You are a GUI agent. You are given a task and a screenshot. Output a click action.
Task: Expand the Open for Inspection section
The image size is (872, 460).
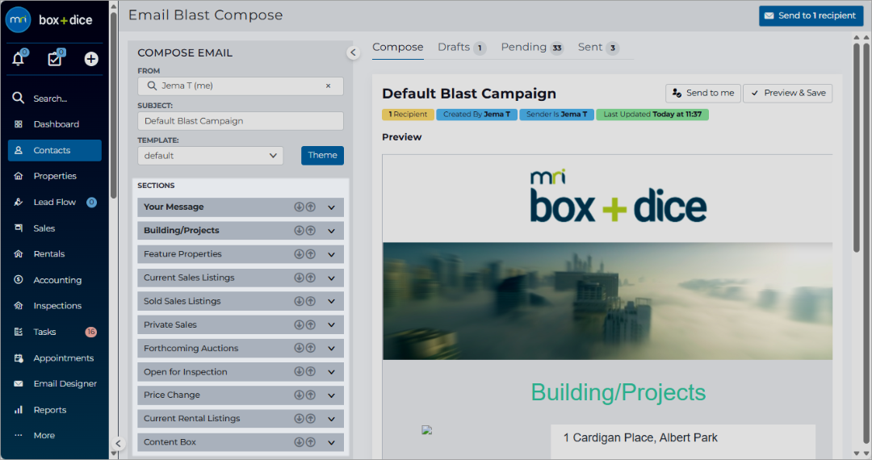[332, 372]
